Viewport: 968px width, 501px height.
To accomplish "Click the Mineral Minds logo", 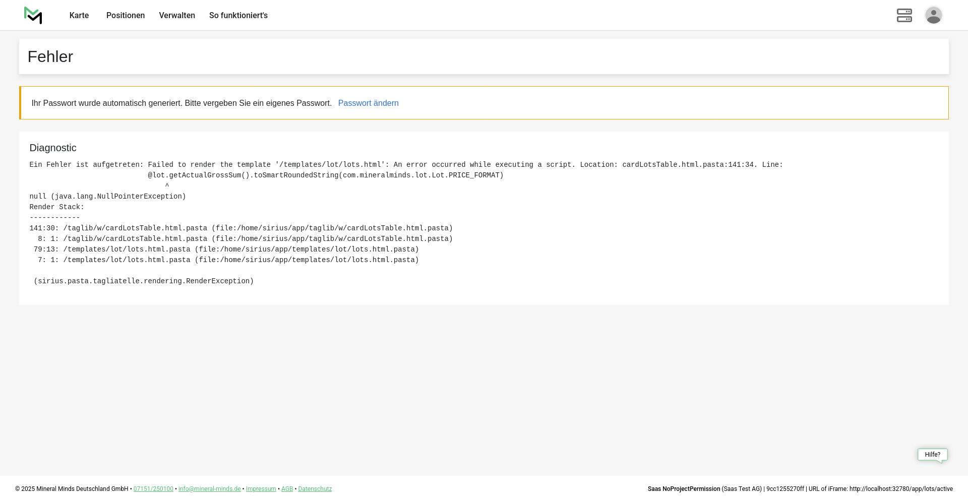I will (x=33, y=16).
